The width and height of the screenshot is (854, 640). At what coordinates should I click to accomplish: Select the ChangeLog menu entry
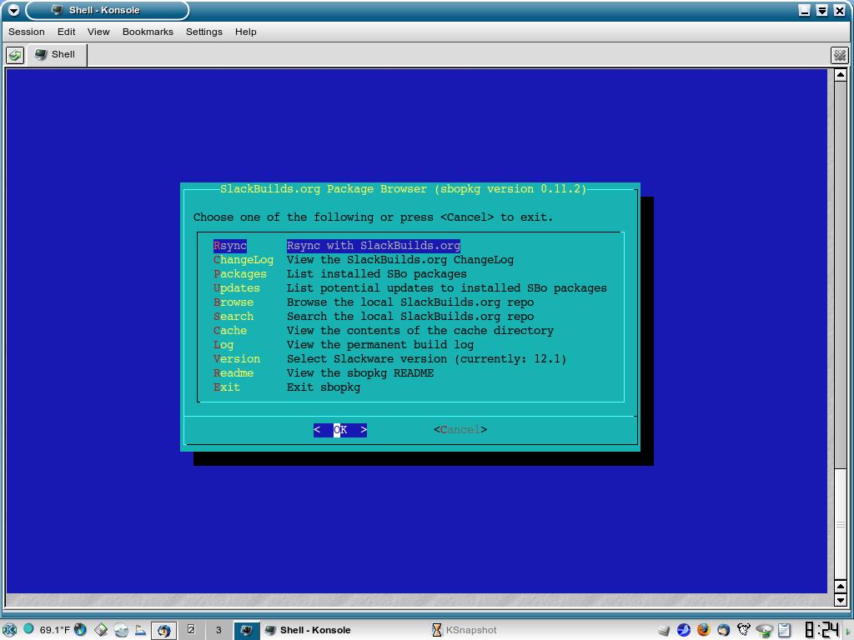point(243,260)
